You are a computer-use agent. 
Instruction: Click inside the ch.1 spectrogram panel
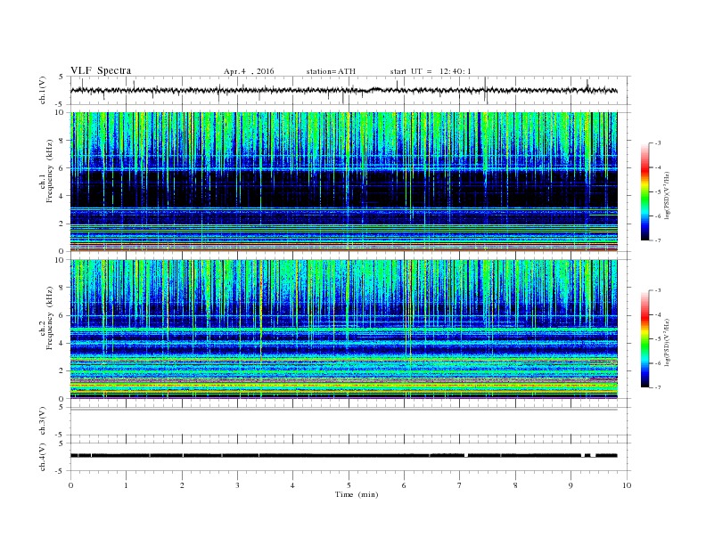point(344,182)
